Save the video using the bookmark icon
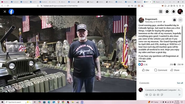The image size is (185, 104). (174, 20)
